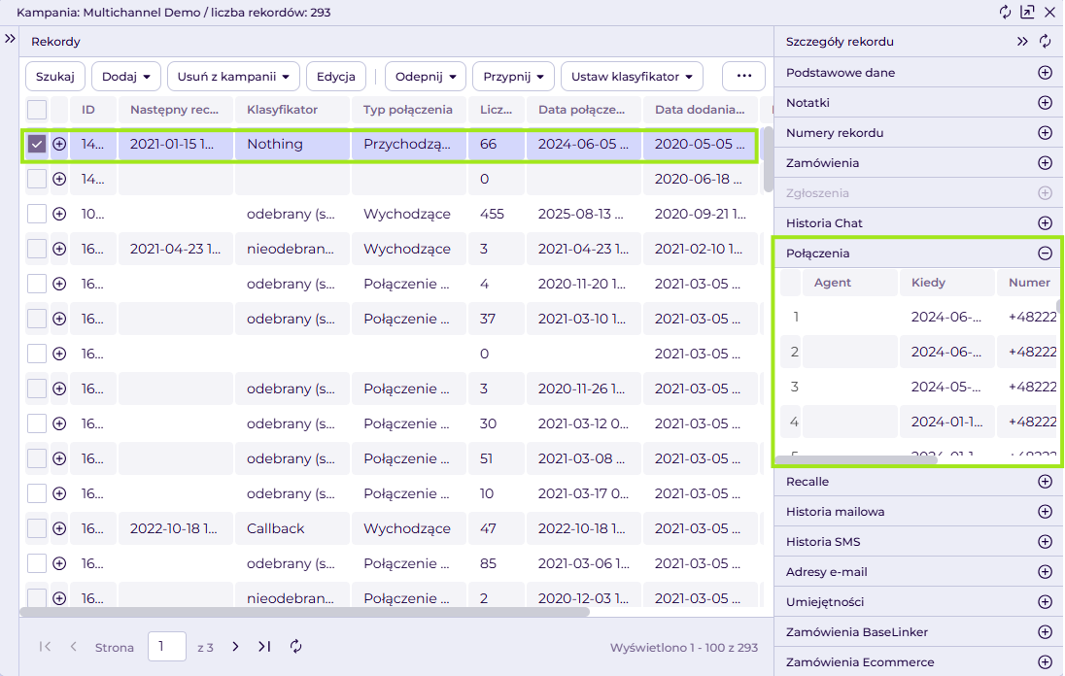Sort by the Klasyfikator column header
Viewport: 1065px width, 676px height.
292,110
